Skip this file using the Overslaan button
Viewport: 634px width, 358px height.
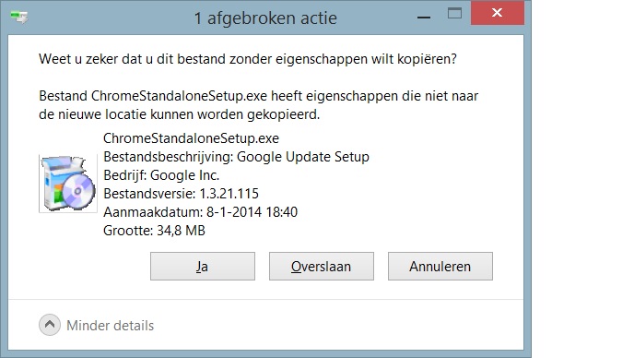[322, 267]
